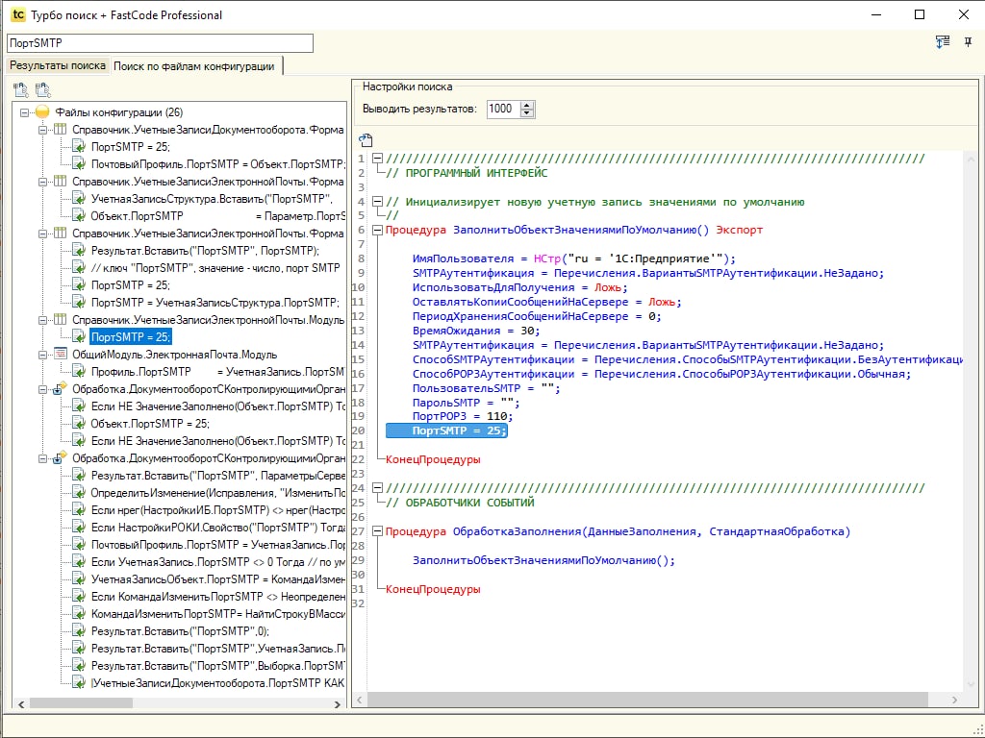Click the ОбщийМодуль.ЭлектроннаяПочта.Модуль module icon
The height and width of the screenshot is (738, 985).
tap(60, 355)
